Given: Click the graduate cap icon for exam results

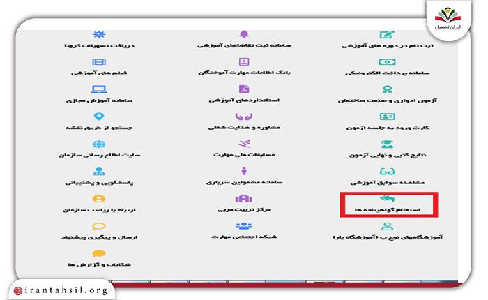Looking at the screenshot, I should (x=387, y=144).
